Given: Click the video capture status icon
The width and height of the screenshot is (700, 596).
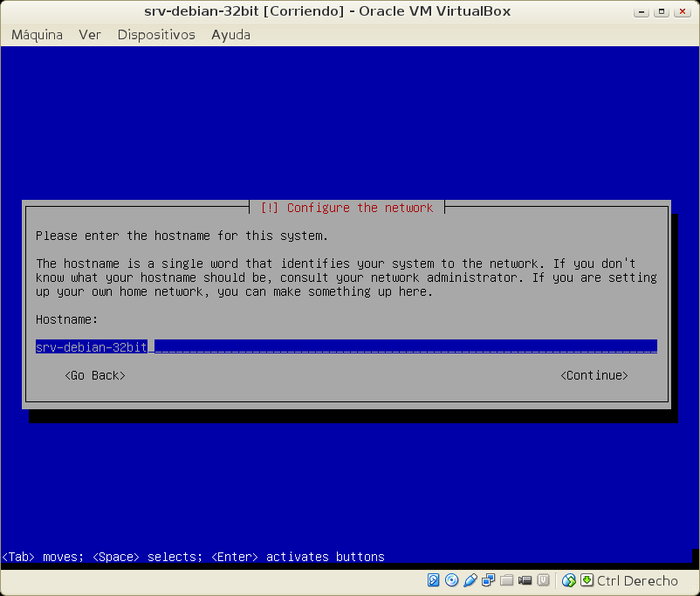Looking at the screenshot, I should point(525,580).
